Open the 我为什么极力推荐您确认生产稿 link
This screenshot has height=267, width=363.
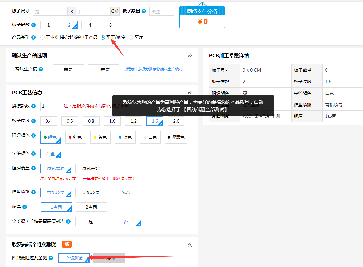point(154,69)
